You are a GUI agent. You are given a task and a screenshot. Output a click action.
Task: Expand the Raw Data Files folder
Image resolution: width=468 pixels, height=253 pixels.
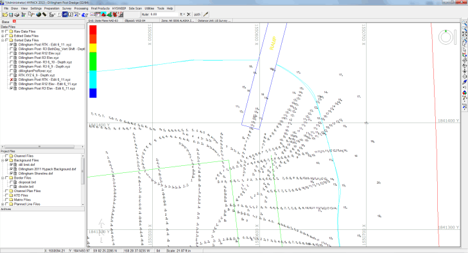(x=3, y=31)
